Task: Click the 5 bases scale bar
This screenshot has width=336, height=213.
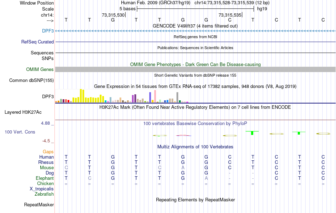Action: tap(196, 9)
